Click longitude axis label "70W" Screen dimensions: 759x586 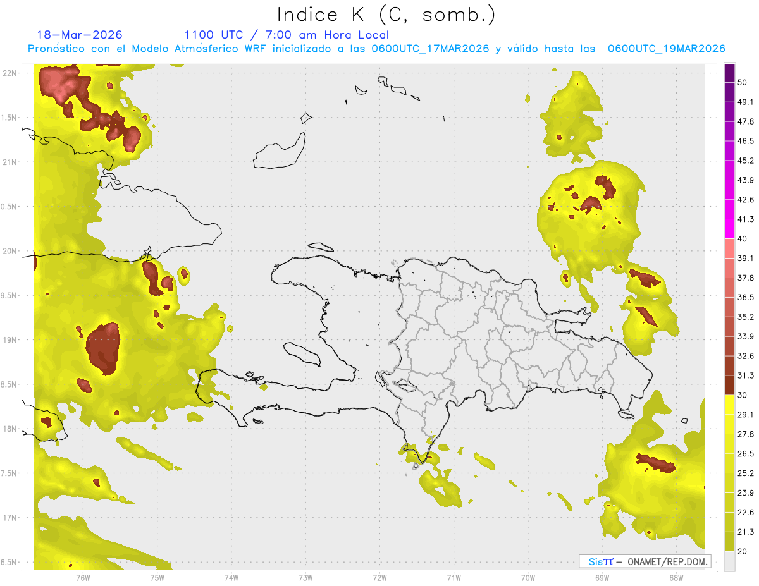pos(528,577)
